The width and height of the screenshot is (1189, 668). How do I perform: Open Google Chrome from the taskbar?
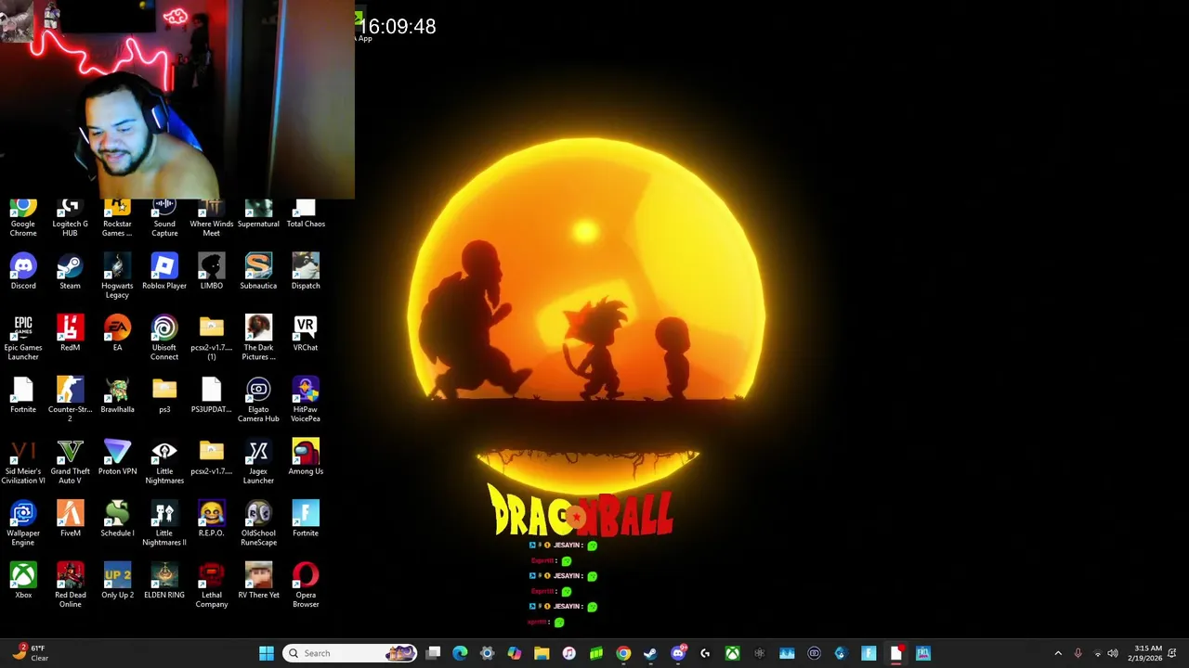point(623,653)
